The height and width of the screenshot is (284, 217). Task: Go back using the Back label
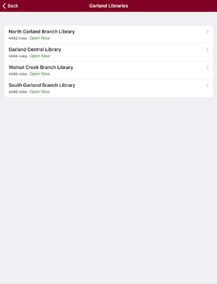pyautogui.click(x=13, y=6)
